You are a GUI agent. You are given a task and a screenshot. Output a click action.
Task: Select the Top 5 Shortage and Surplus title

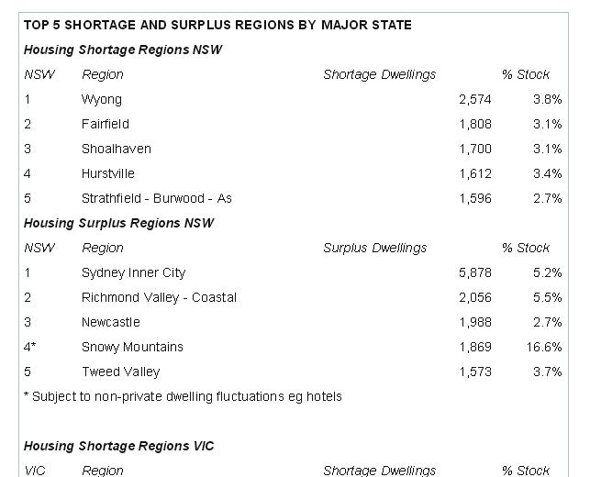217,25
